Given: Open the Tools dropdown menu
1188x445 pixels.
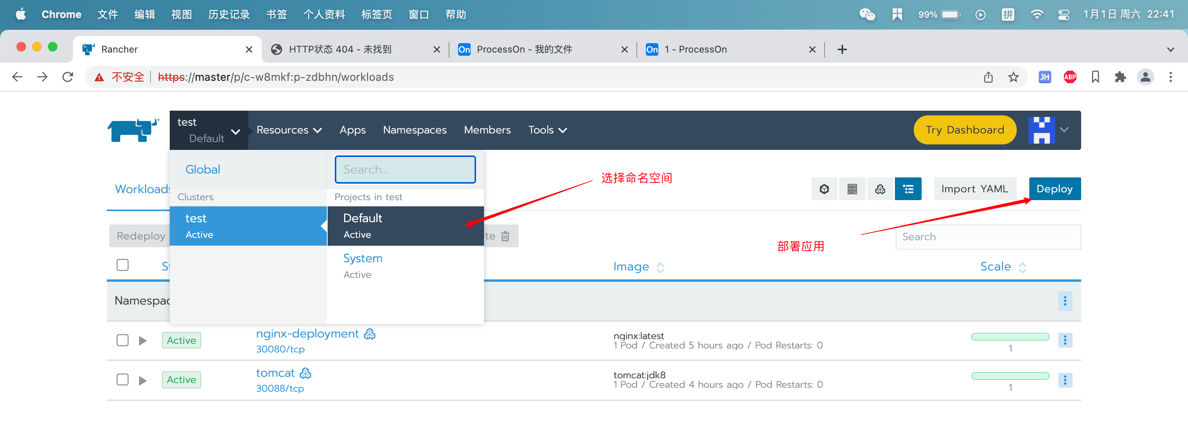Looking at the screenshot, I should [547, 130].
